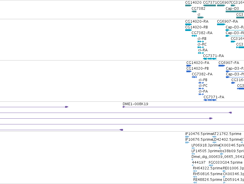
Task: Click the cl gene arrow glyph
Action: 201,17
